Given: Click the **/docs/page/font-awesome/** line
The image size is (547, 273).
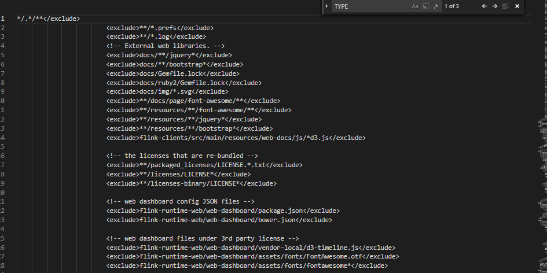Looking at the screenshot, I should pos(193,101).
